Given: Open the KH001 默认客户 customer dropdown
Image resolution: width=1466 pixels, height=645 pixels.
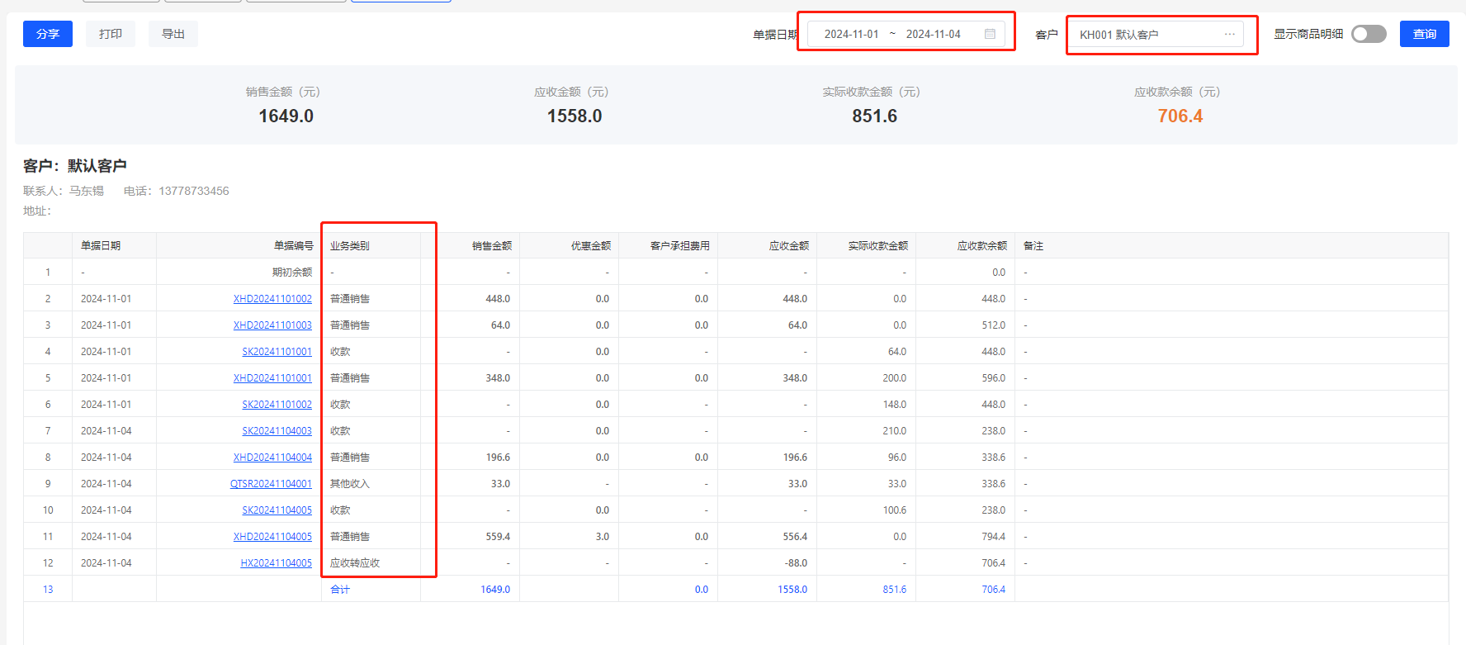Looking at the screenshot, I should tap(1147, 35).
